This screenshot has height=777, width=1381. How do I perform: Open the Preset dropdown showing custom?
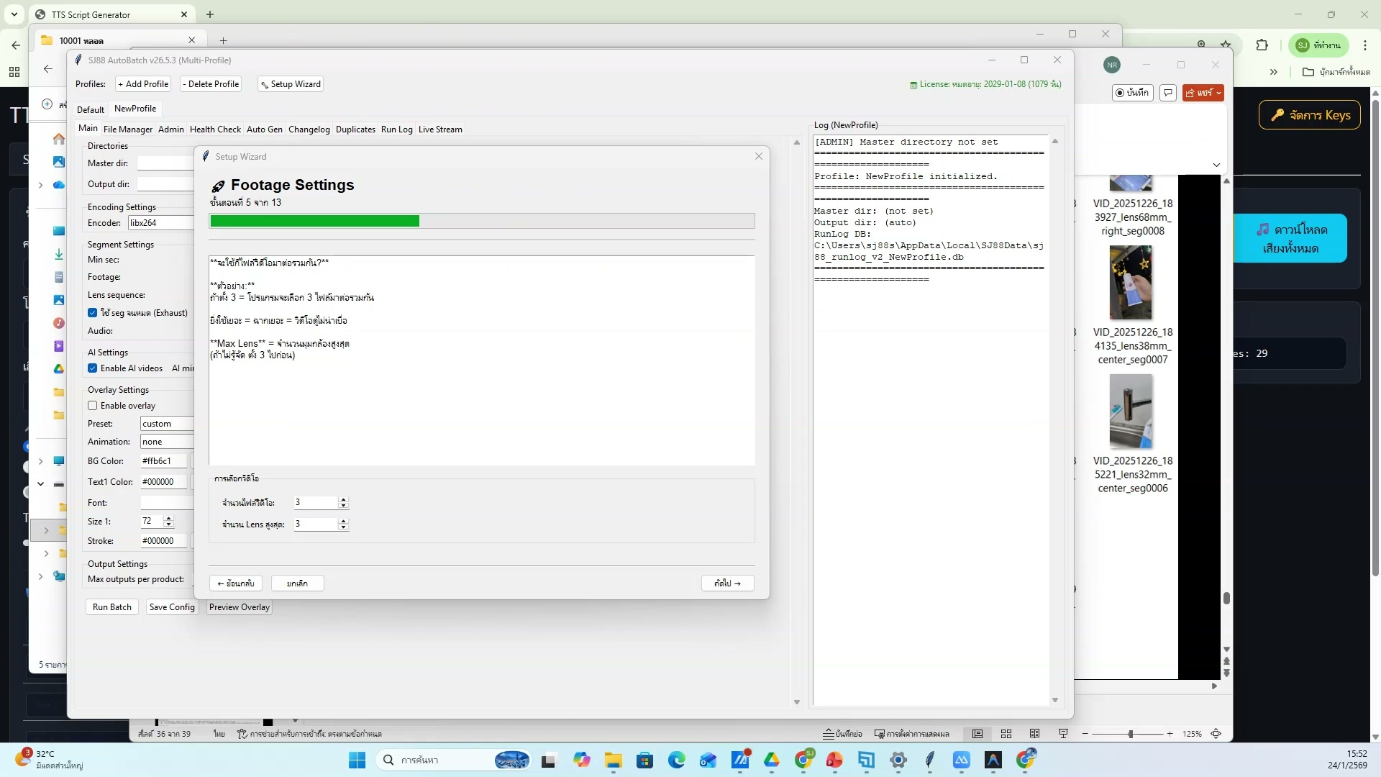point(167,424)
